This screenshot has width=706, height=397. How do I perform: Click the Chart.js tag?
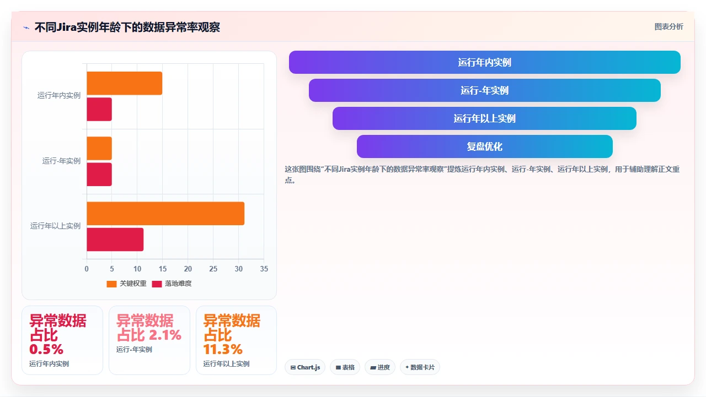pyautogui.click(x=305, y=367)
